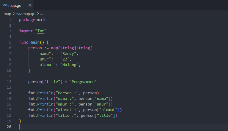Click the closing brace on line 19
The image size is (228, 131).
(20, 121)
